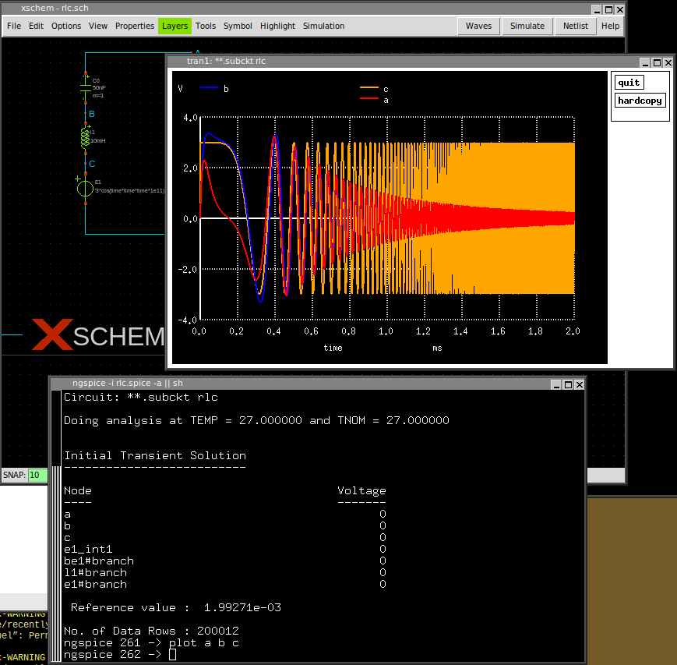Run the Simulate button
Screen dimensions: 677x665
click(527, 26)
